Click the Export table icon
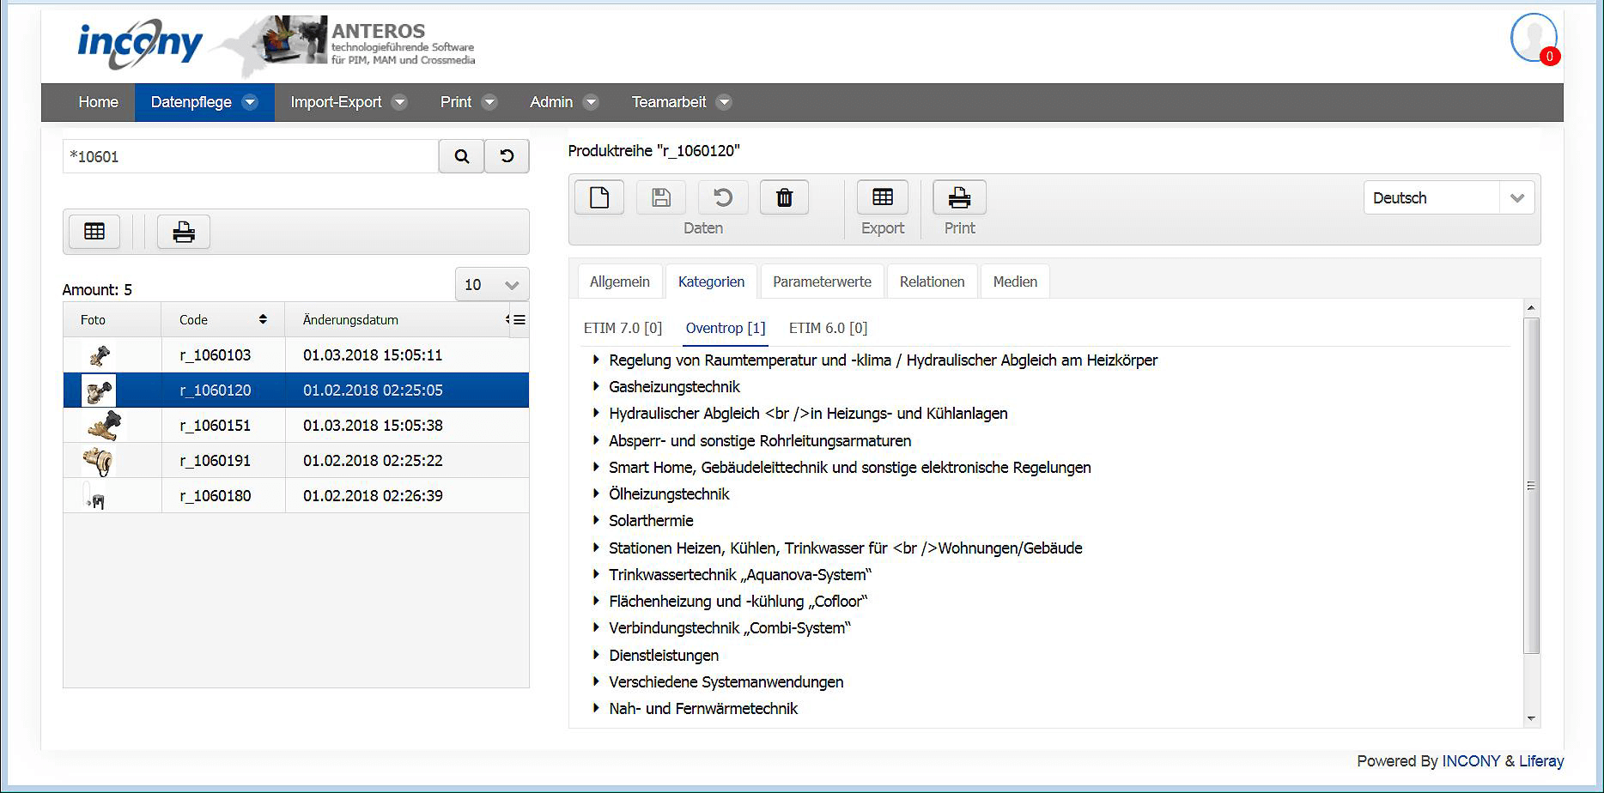Viewport: 1604px width, 793px height. coord(883,197)
